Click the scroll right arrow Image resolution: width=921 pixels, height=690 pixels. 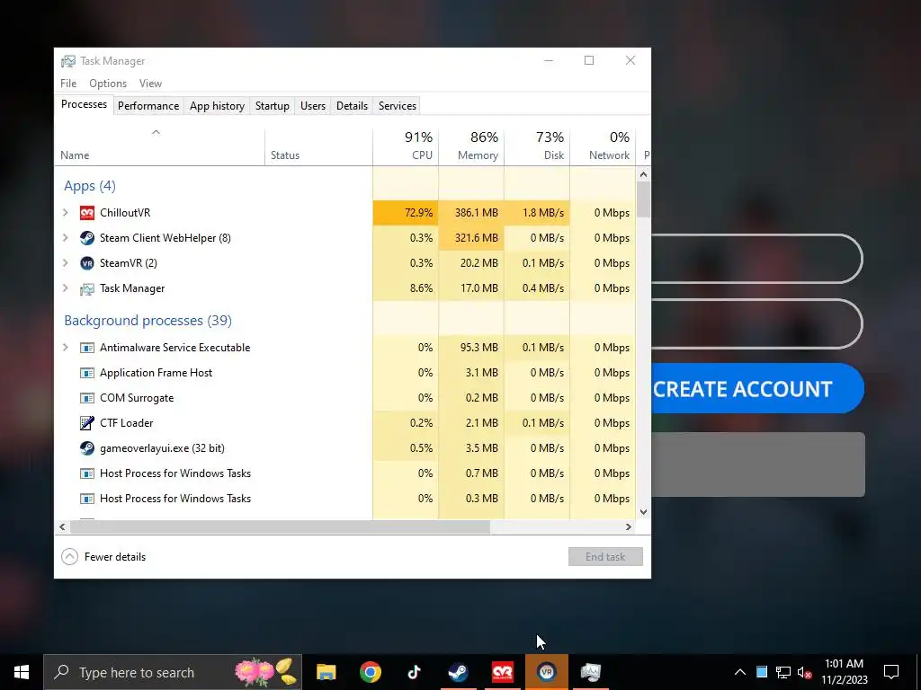629,526
